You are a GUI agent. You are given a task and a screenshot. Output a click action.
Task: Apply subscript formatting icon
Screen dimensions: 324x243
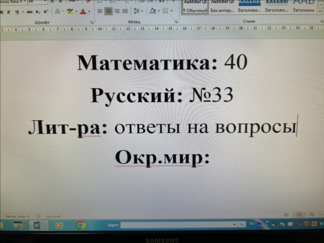(x=38, y=12)
